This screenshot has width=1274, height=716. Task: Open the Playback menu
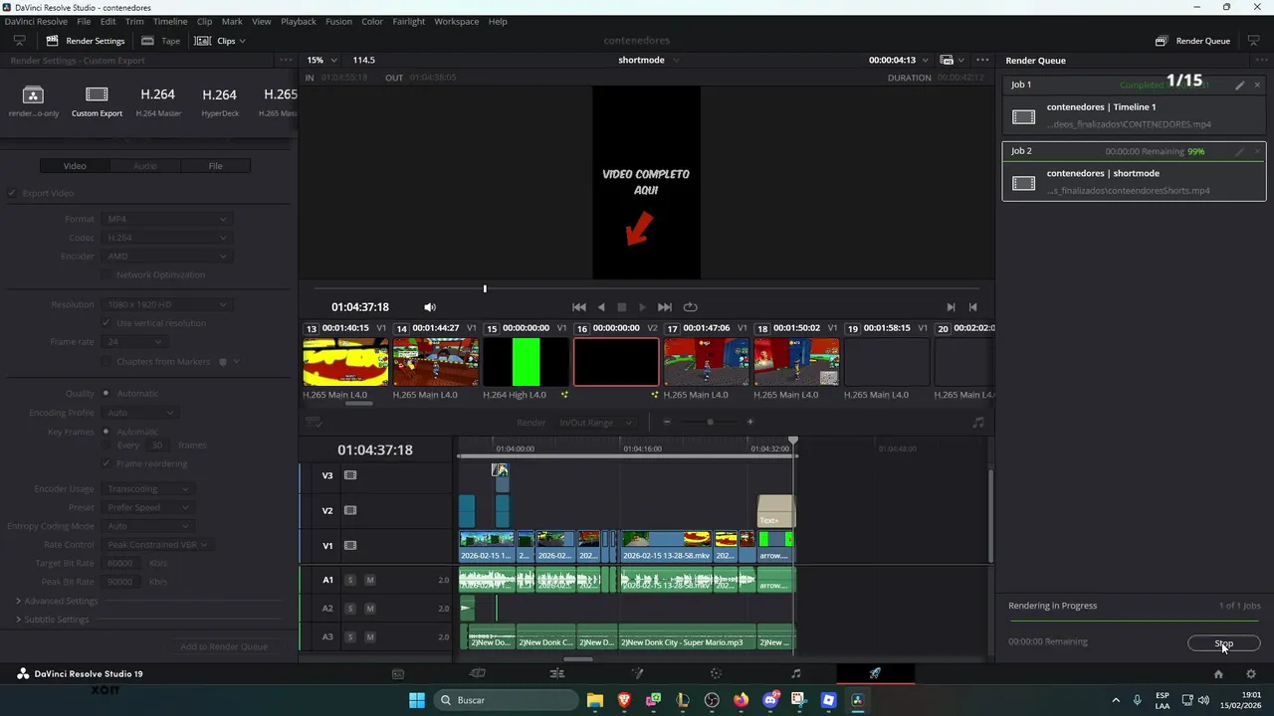[298, 21]
